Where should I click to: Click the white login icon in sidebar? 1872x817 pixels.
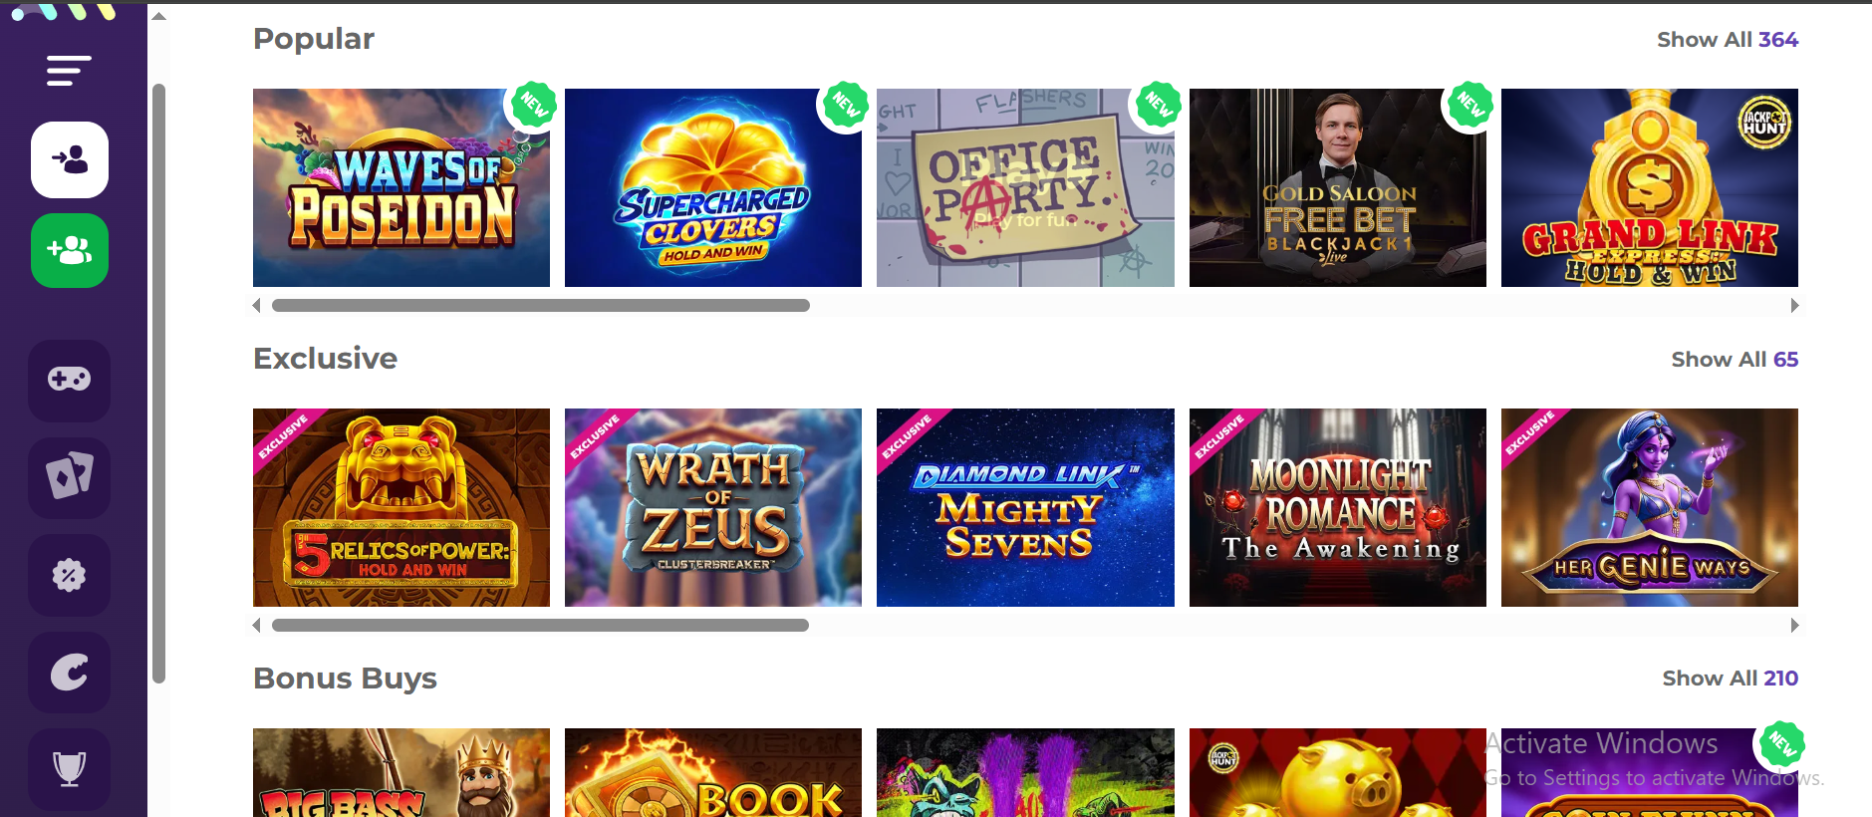tap(70, 159)
